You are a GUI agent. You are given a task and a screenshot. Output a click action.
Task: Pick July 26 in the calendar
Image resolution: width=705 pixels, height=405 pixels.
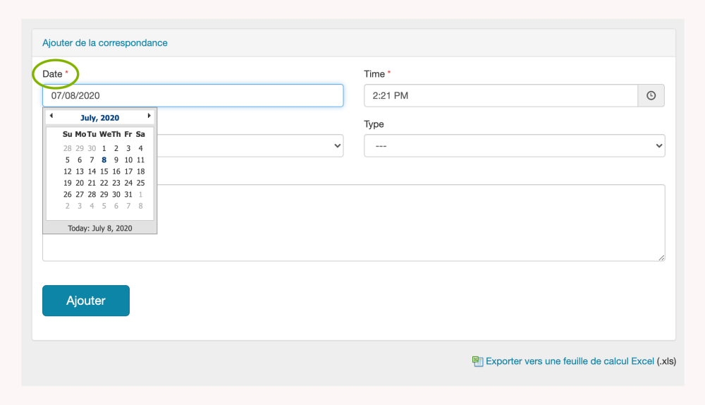tap(67, 194)
